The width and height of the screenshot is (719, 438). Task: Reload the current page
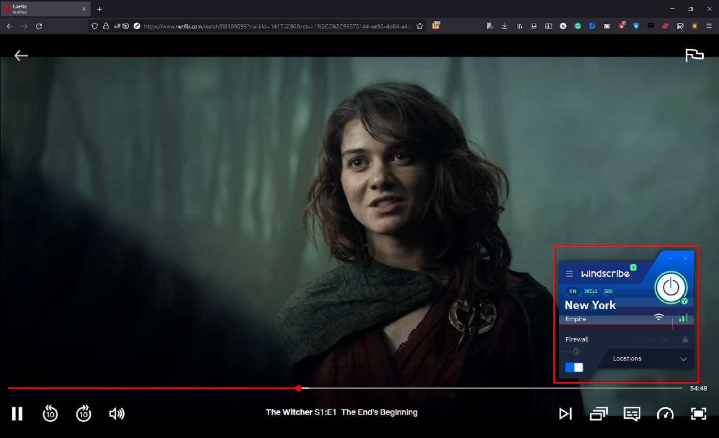pos(39,26)
